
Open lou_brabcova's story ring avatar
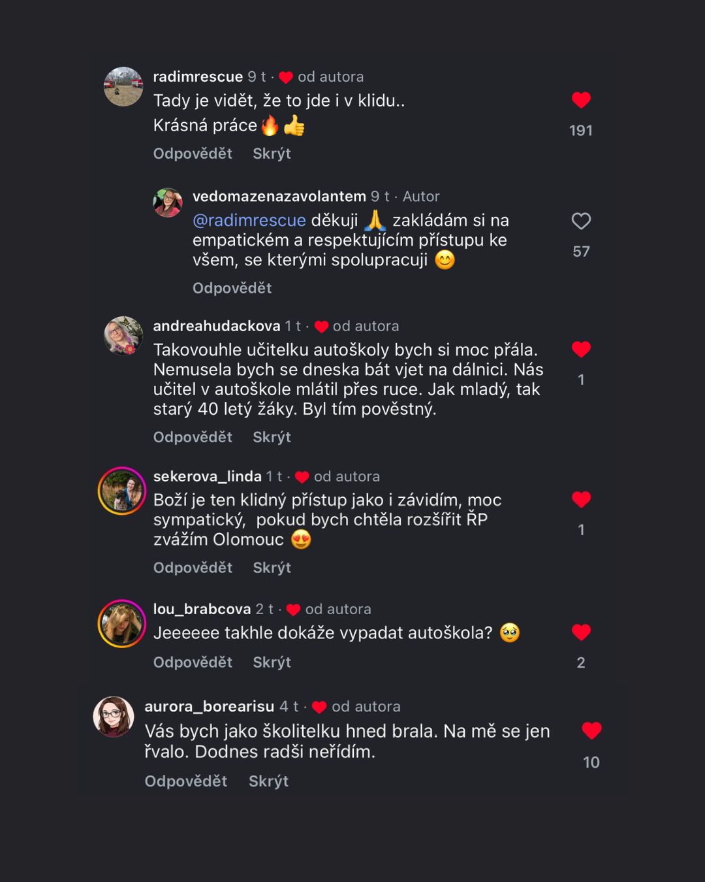click(122, 623)
